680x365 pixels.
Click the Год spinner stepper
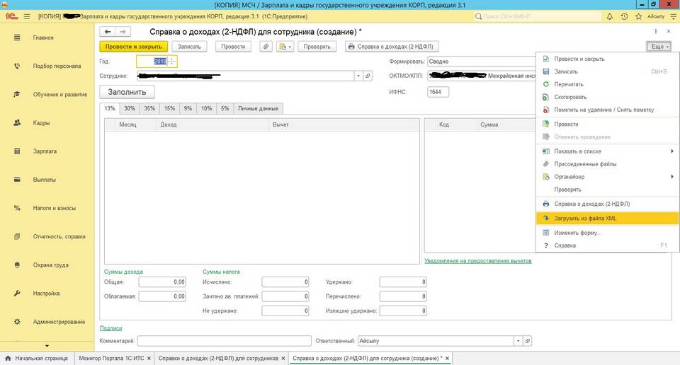click(x=171, y=62)
